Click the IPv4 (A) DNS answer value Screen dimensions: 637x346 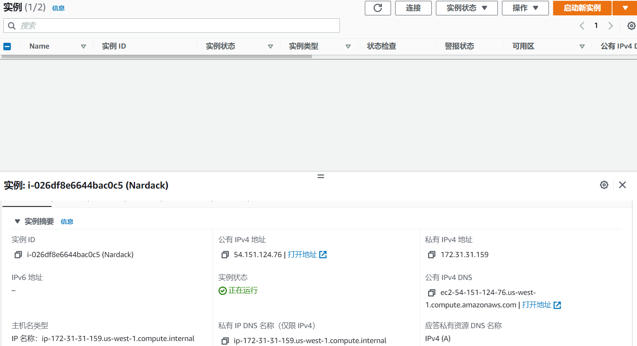(x=438, y=339)
